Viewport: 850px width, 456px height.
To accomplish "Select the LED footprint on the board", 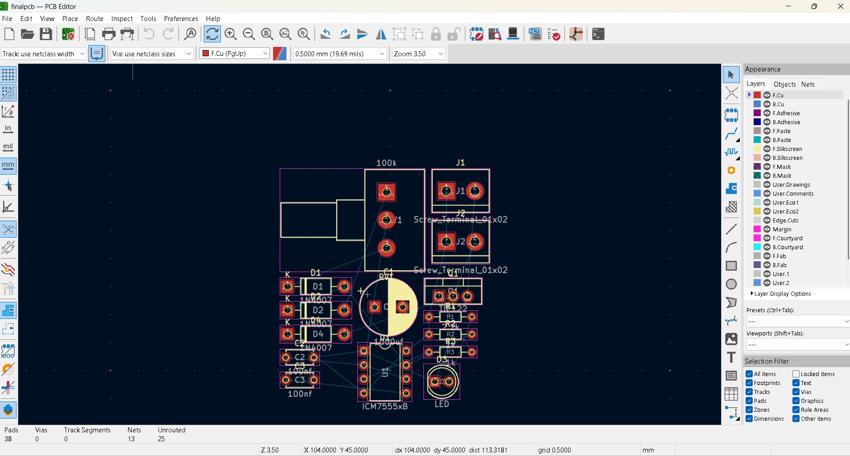I will tap(442, 383).
